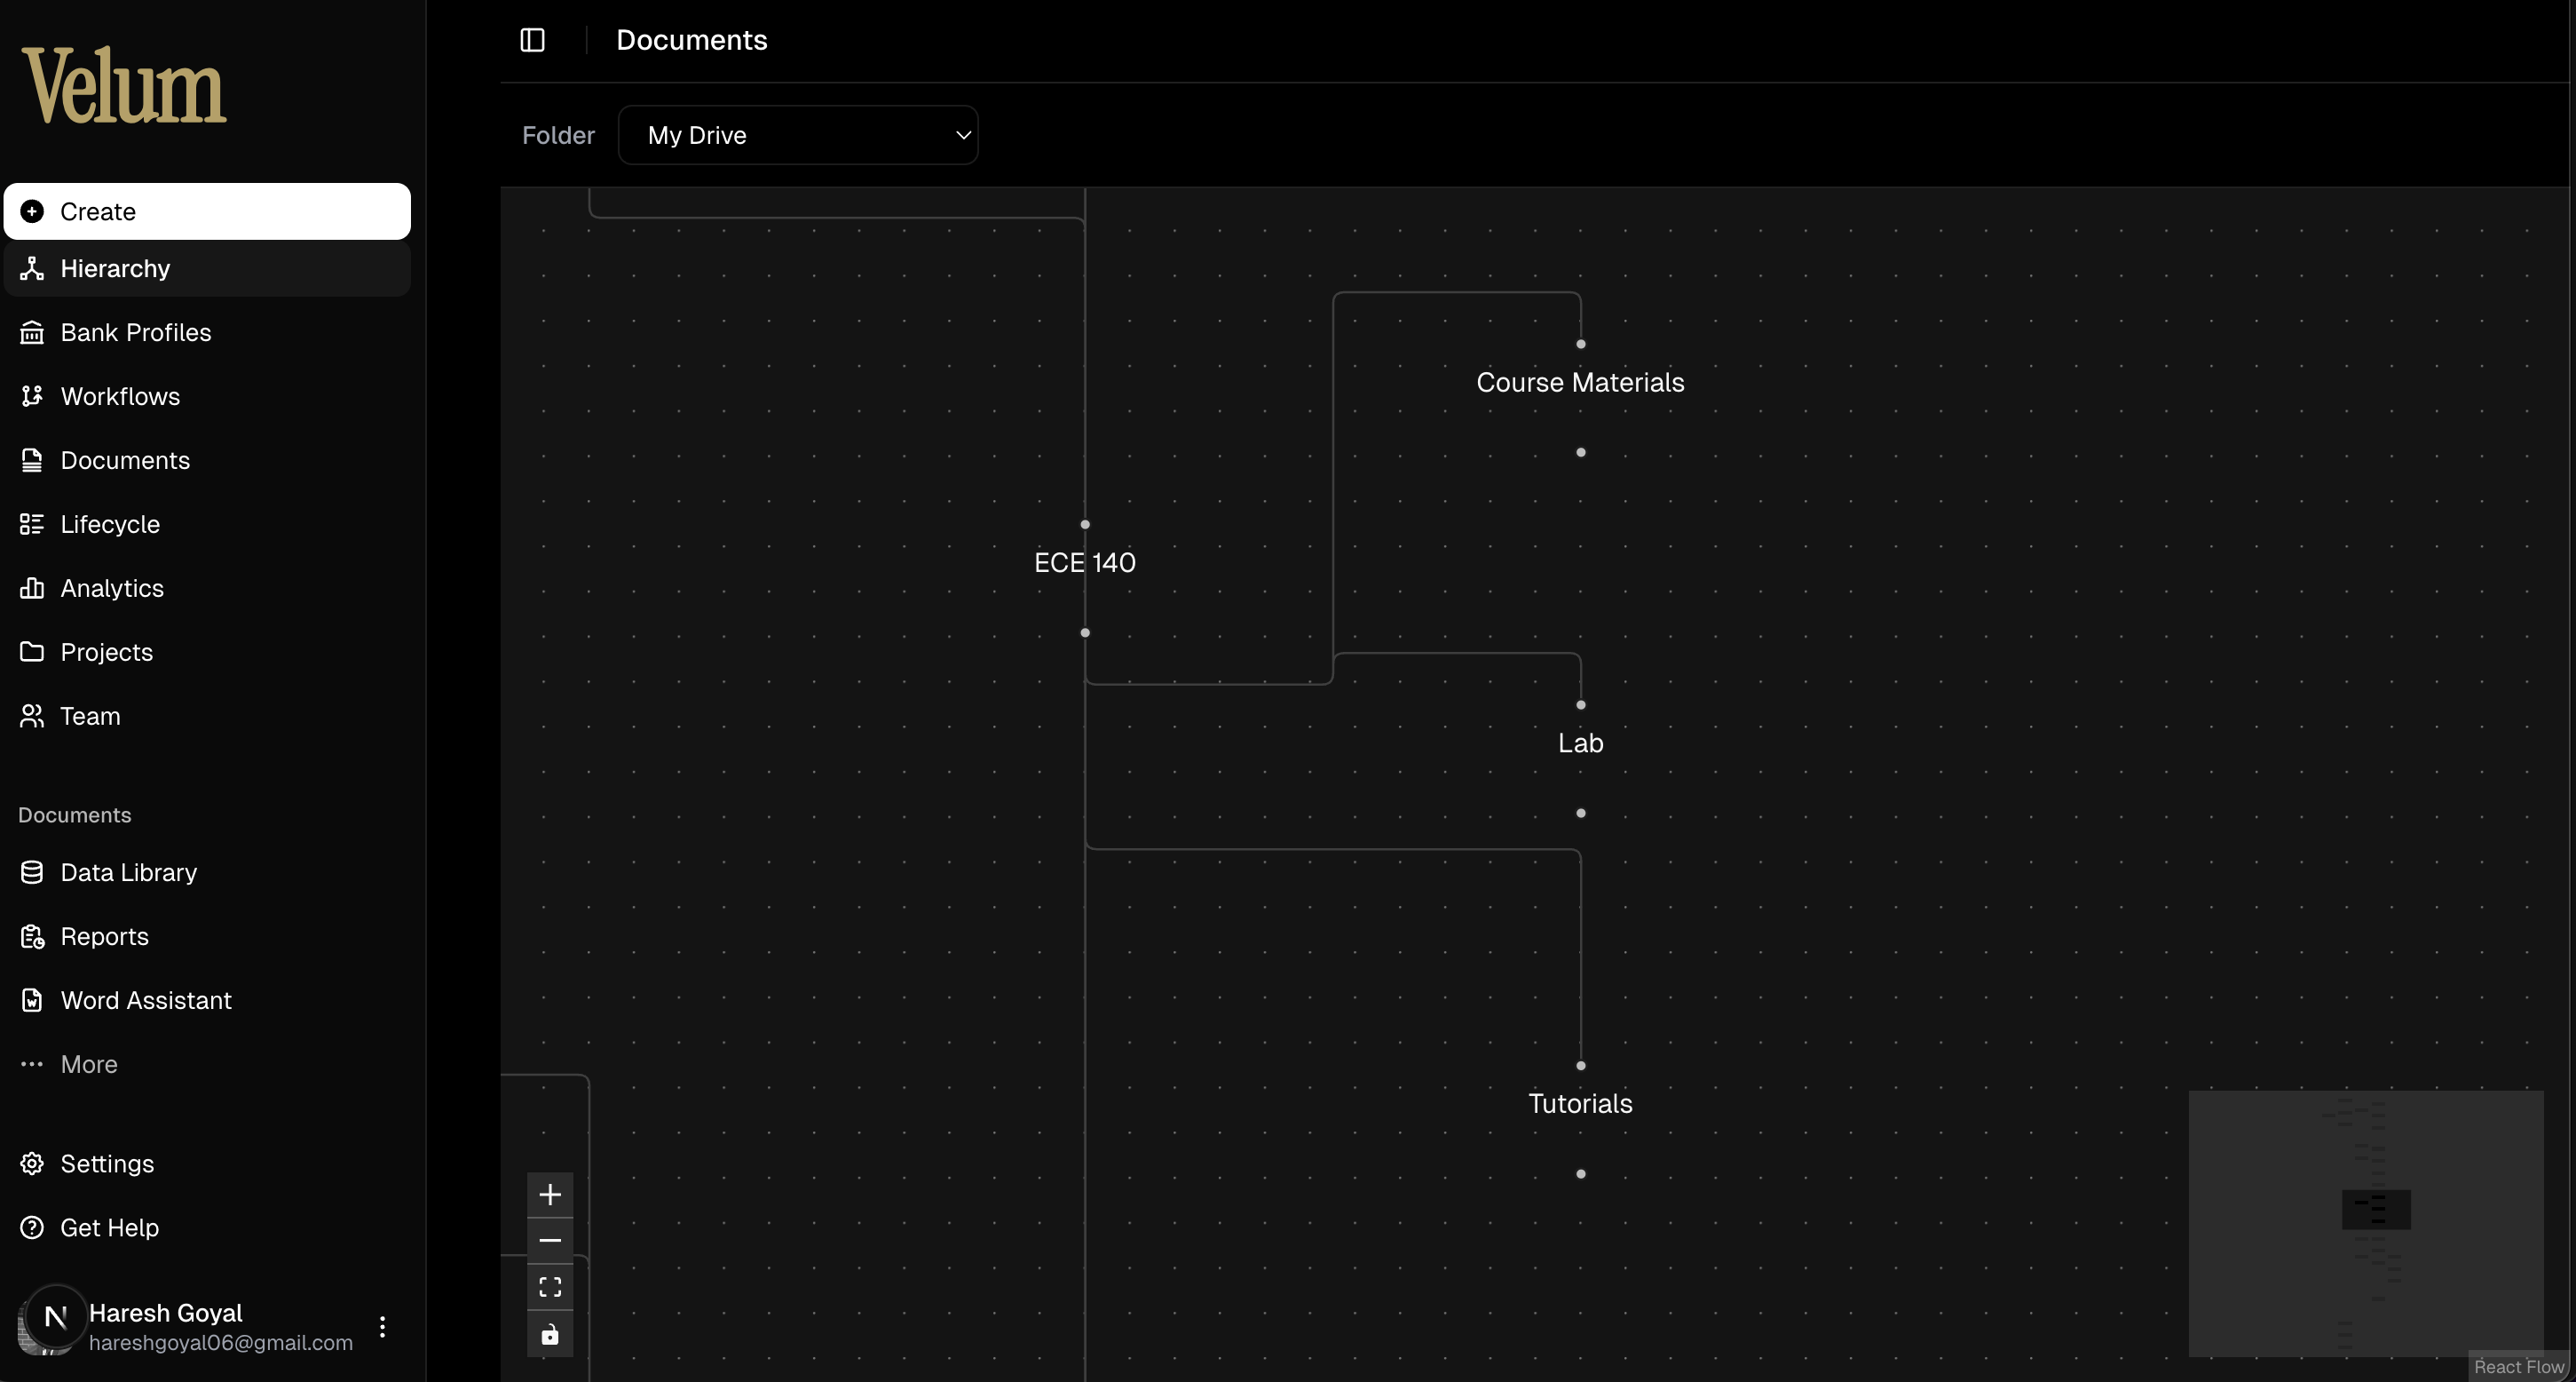Expand the More sidebar options

tap(88, 1065)
